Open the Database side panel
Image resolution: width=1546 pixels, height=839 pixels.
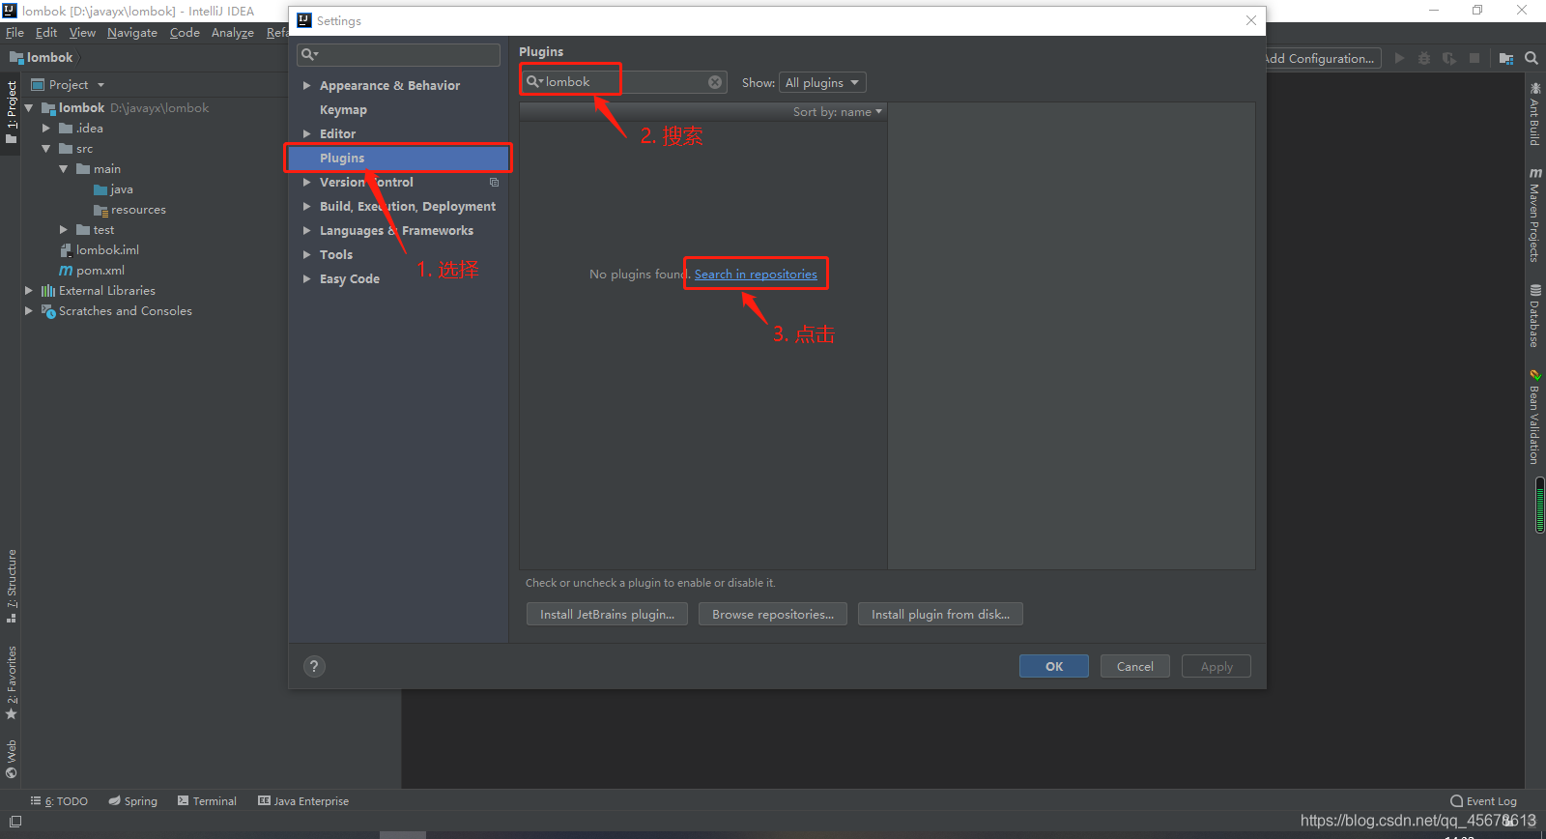pyautogui.click(x=1534, y=315)
